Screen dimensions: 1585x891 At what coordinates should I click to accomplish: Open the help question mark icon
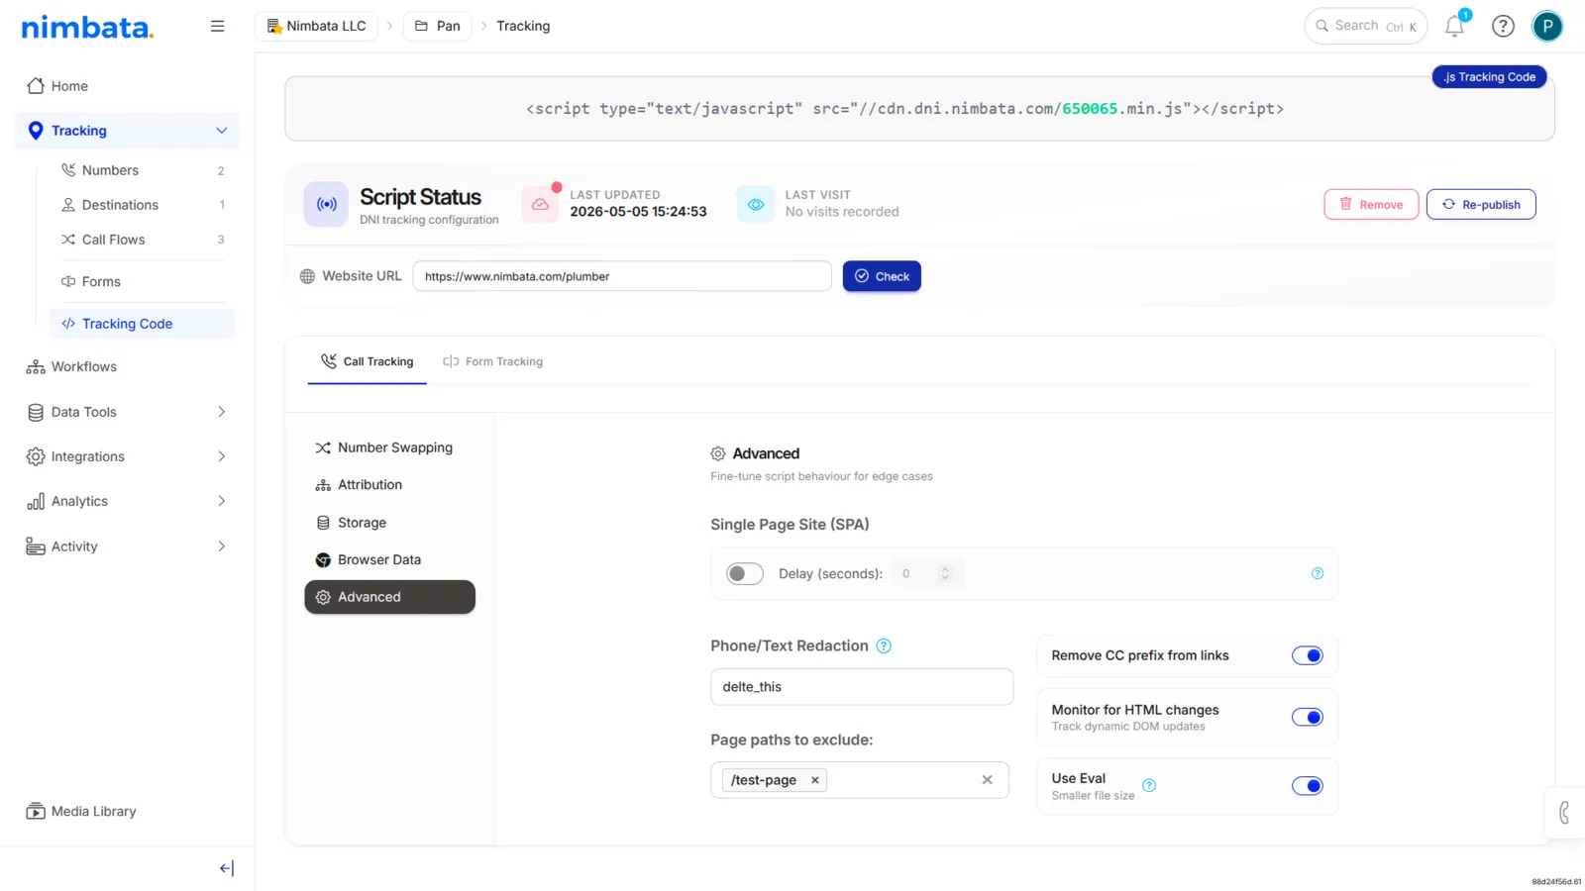click(x=1503, y=26)
